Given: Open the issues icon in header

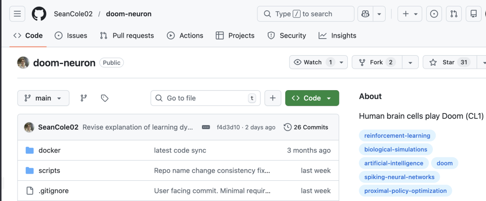Looking at the screenshot, I should pyautogui.click(x=434, y=14).
